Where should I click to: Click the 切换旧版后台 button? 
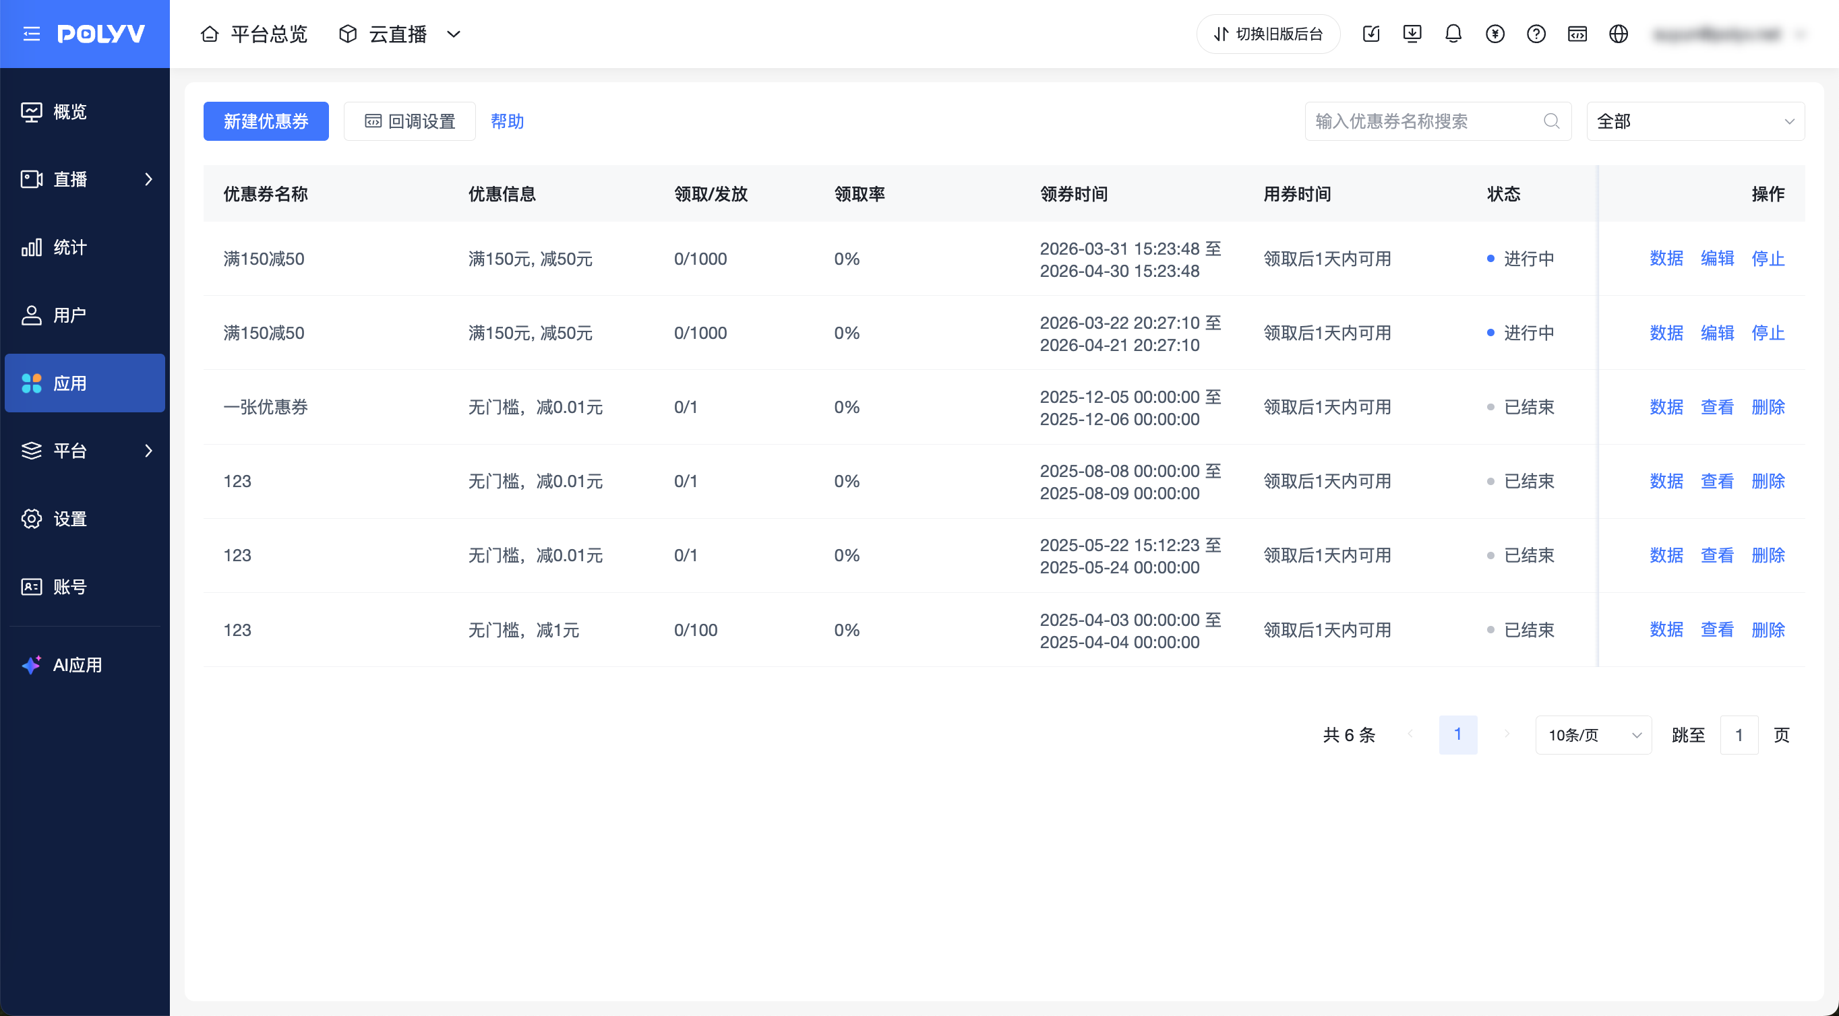pos(1268,34)
